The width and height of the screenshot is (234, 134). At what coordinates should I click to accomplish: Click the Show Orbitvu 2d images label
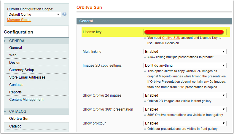102,95
